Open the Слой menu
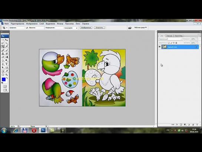The image size is (202, 152). (x=42, y=24)
